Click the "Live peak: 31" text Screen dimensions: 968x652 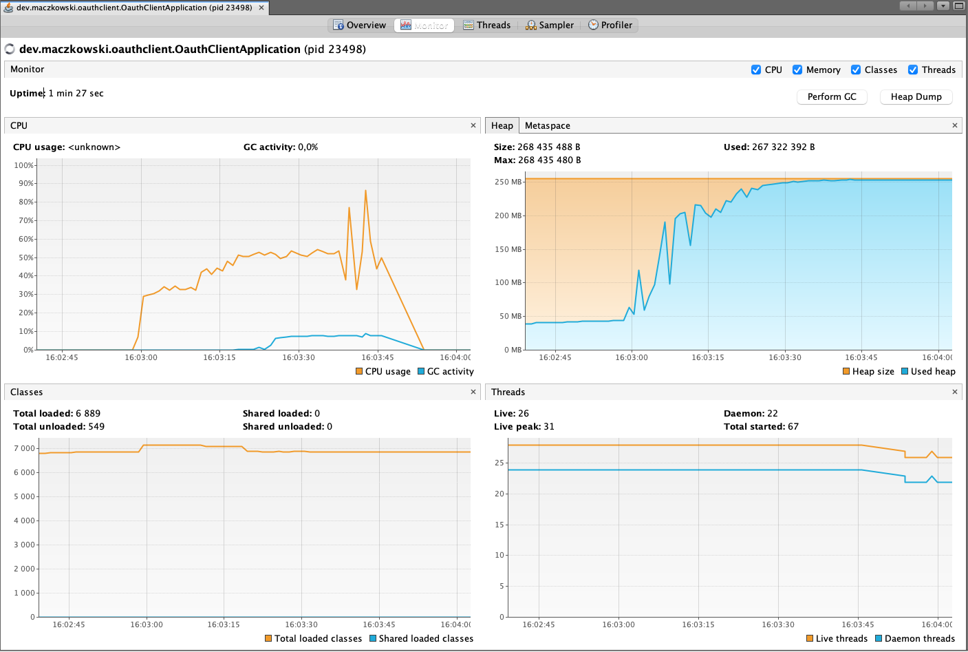pyautogui.click(x=524, y=426)
